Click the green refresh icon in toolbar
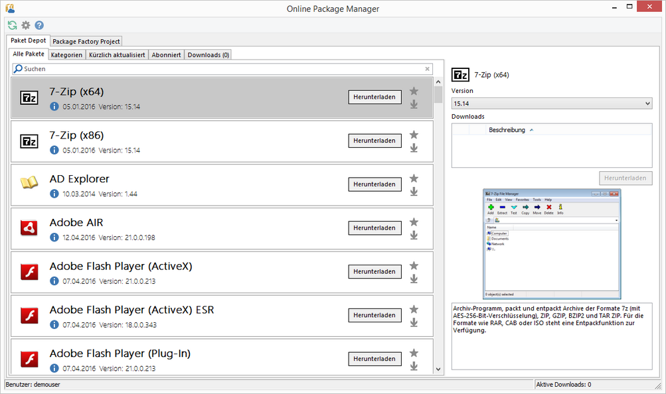This screenshot has width=666, height=394. pyautogui.click(x=13, y=25)
